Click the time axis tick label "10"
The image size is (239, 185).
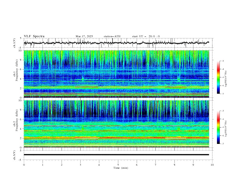[212, 165]
